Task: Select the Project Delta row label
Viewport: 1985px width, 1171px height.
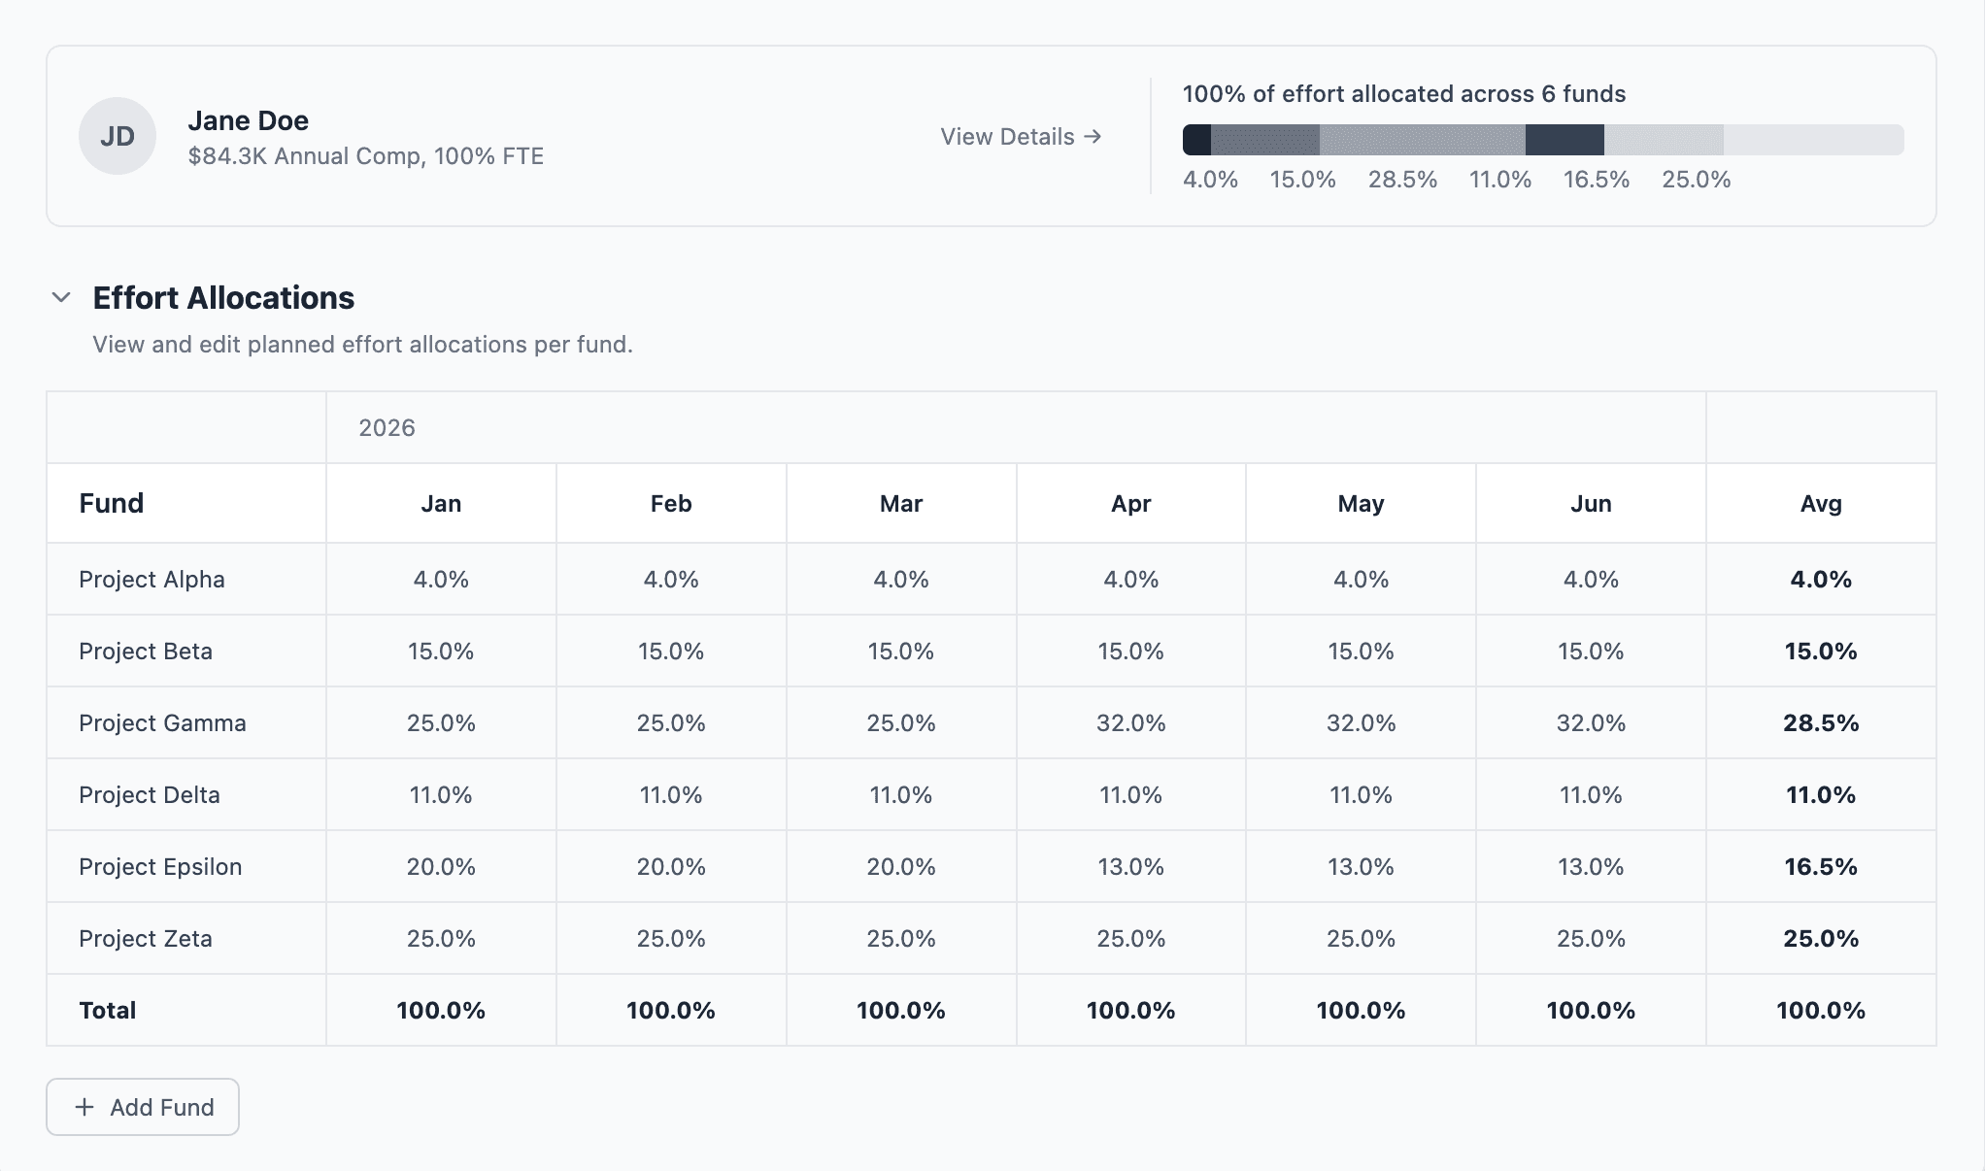Action: (x=149, y=794)
